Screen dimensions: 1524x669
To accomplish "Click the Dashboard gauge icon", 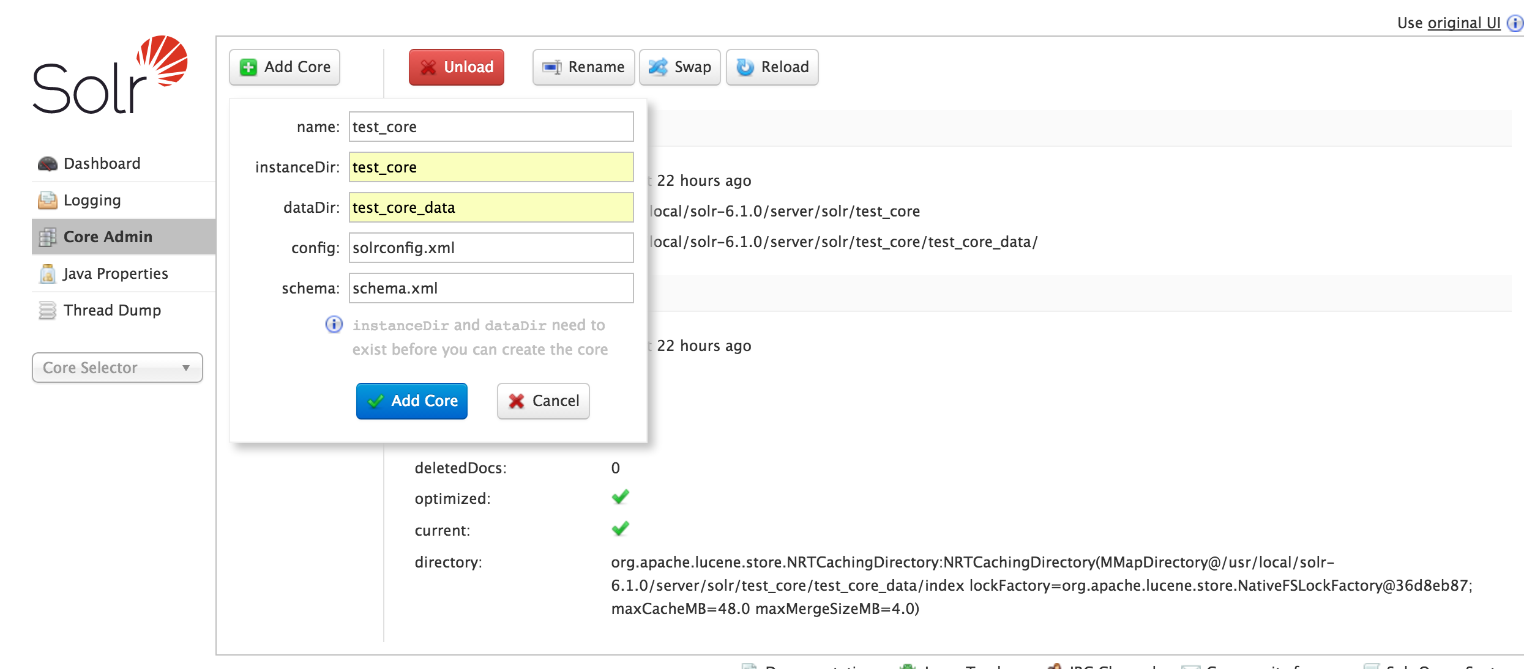I will 48,164.
